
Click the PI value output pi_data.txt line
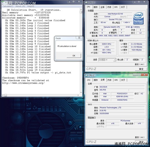(38, 72)
